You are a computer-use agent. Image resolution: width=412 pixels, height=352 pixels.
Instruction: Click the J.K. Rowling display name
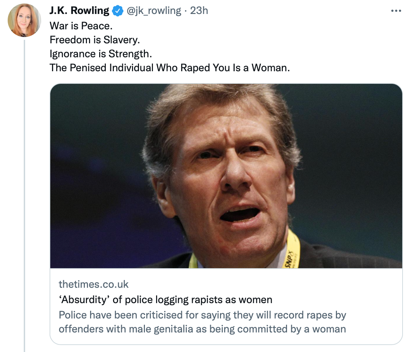[x=79, y=11]
